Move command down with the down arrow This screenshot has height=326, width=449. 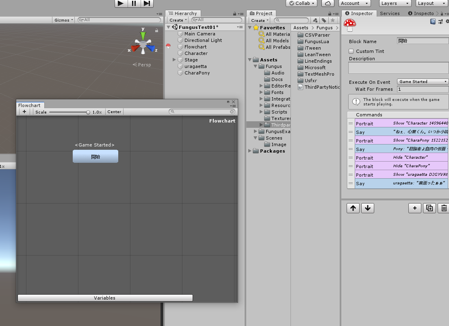click(x=367, y=208)
